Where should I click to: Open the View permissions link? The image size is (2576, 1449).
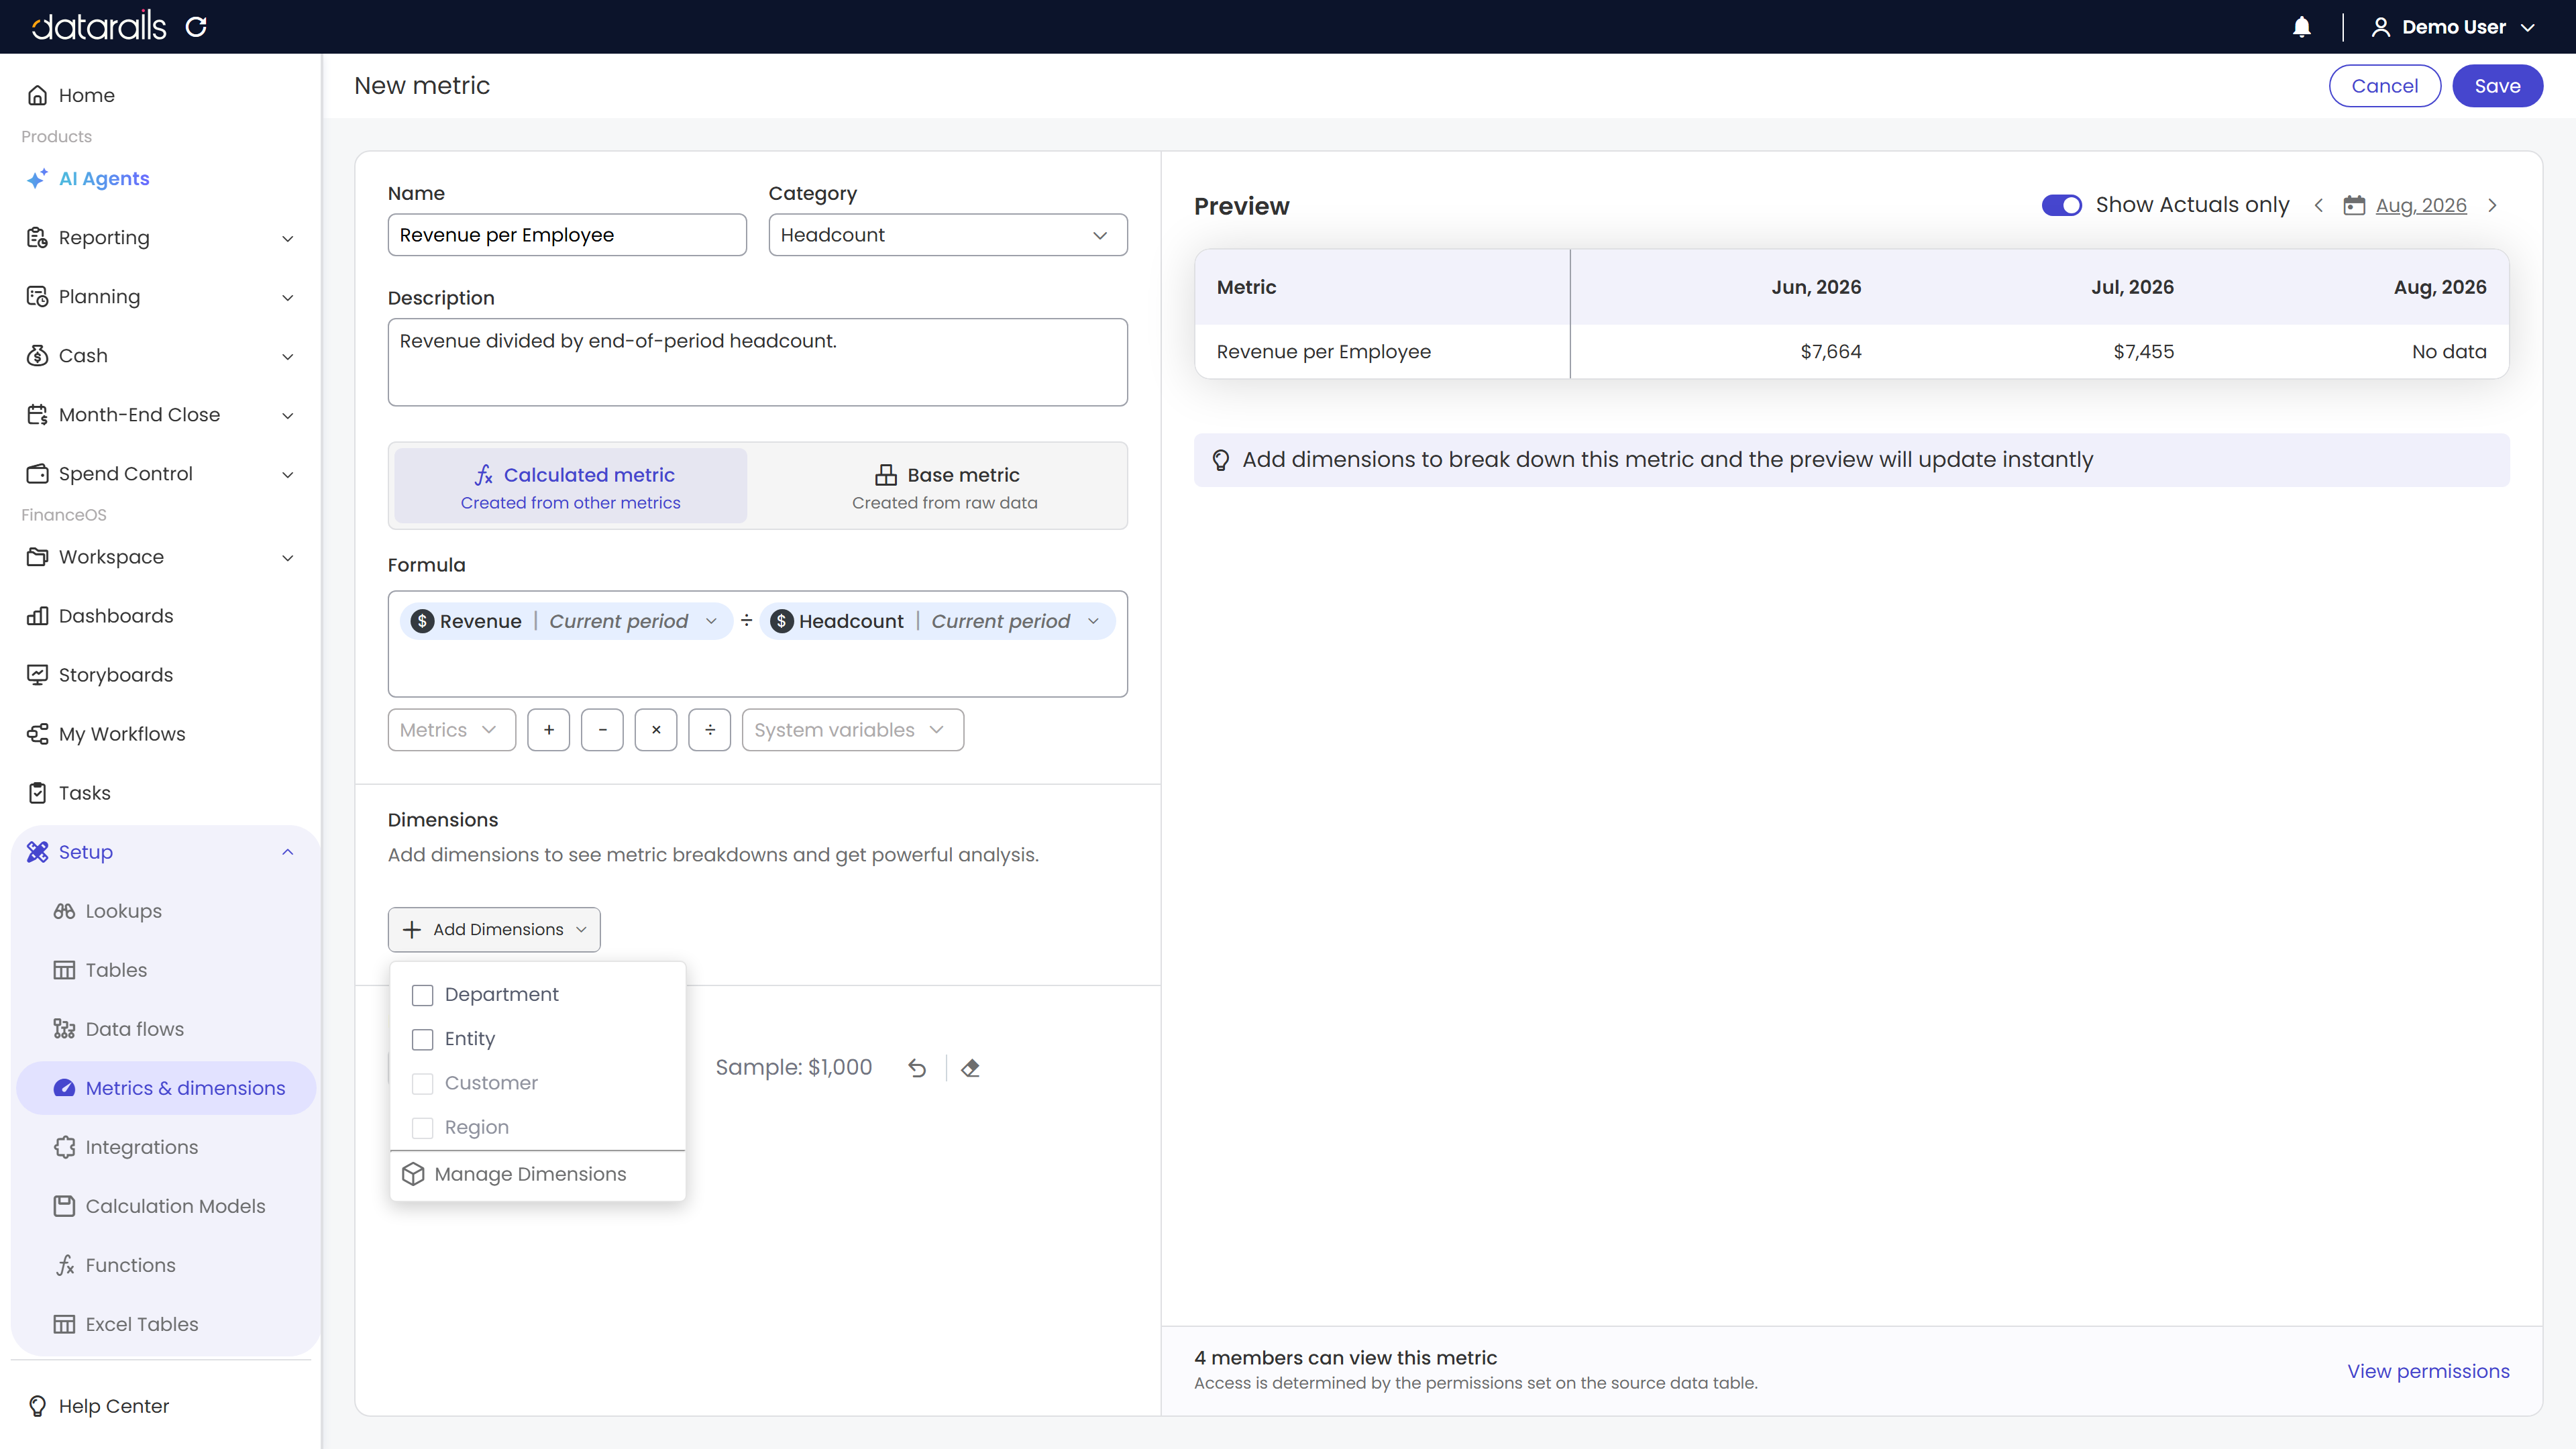2428,1371
